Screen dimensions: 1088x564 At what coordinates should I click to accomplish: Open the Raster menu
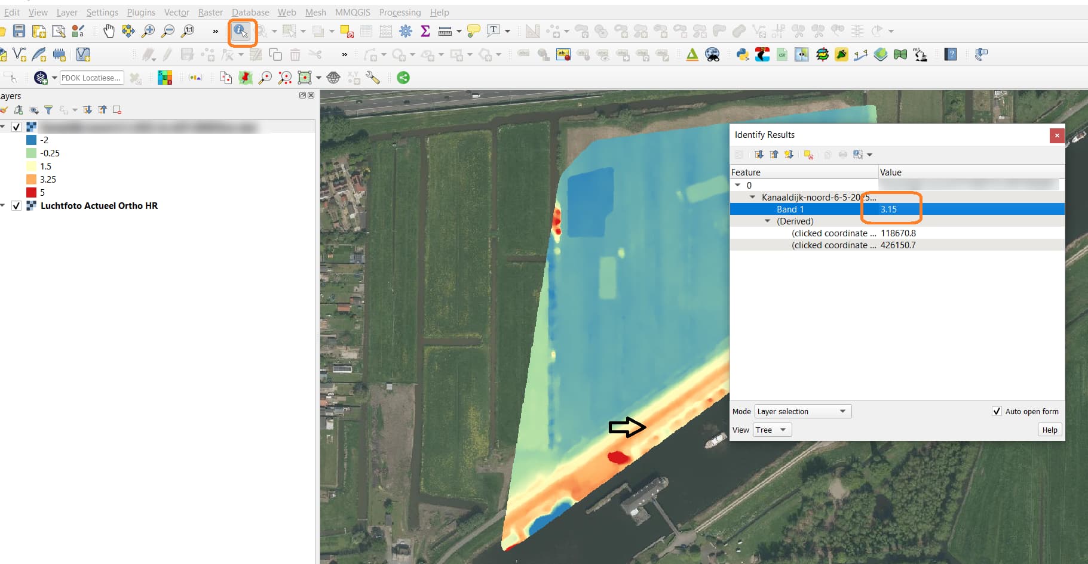coord(210,12)
